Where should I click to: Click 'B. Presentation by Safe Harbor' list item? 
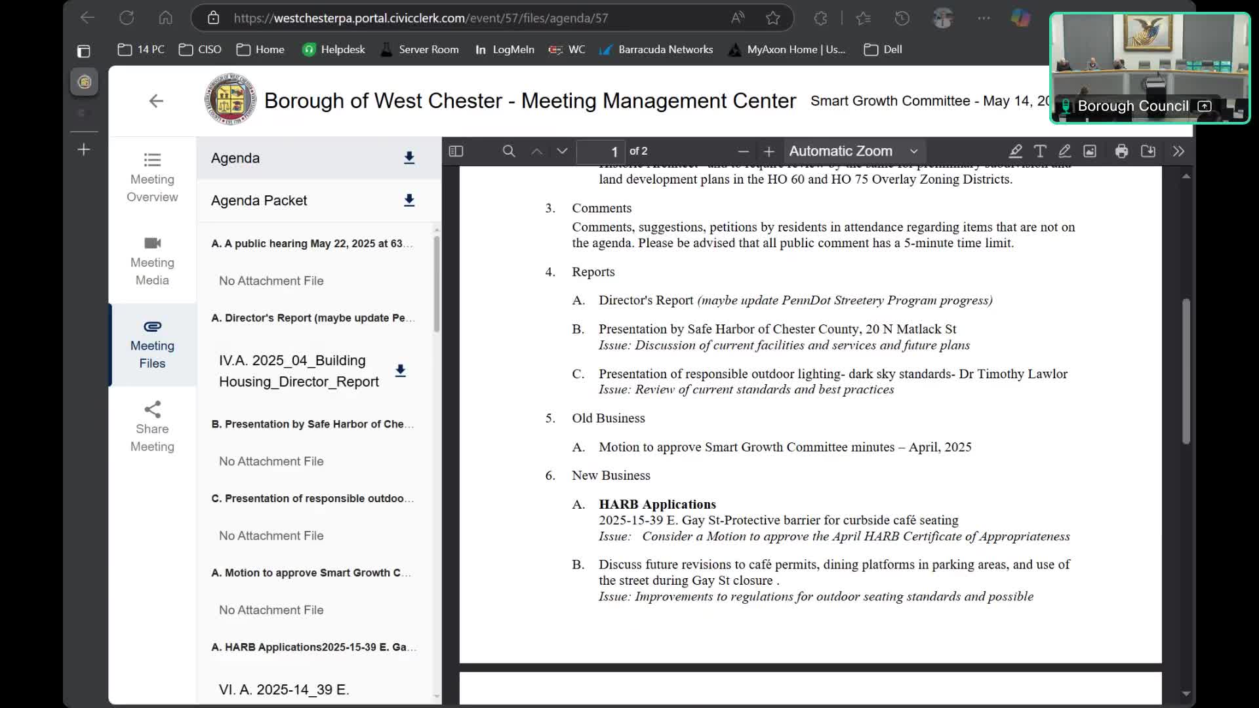[312, 424]
